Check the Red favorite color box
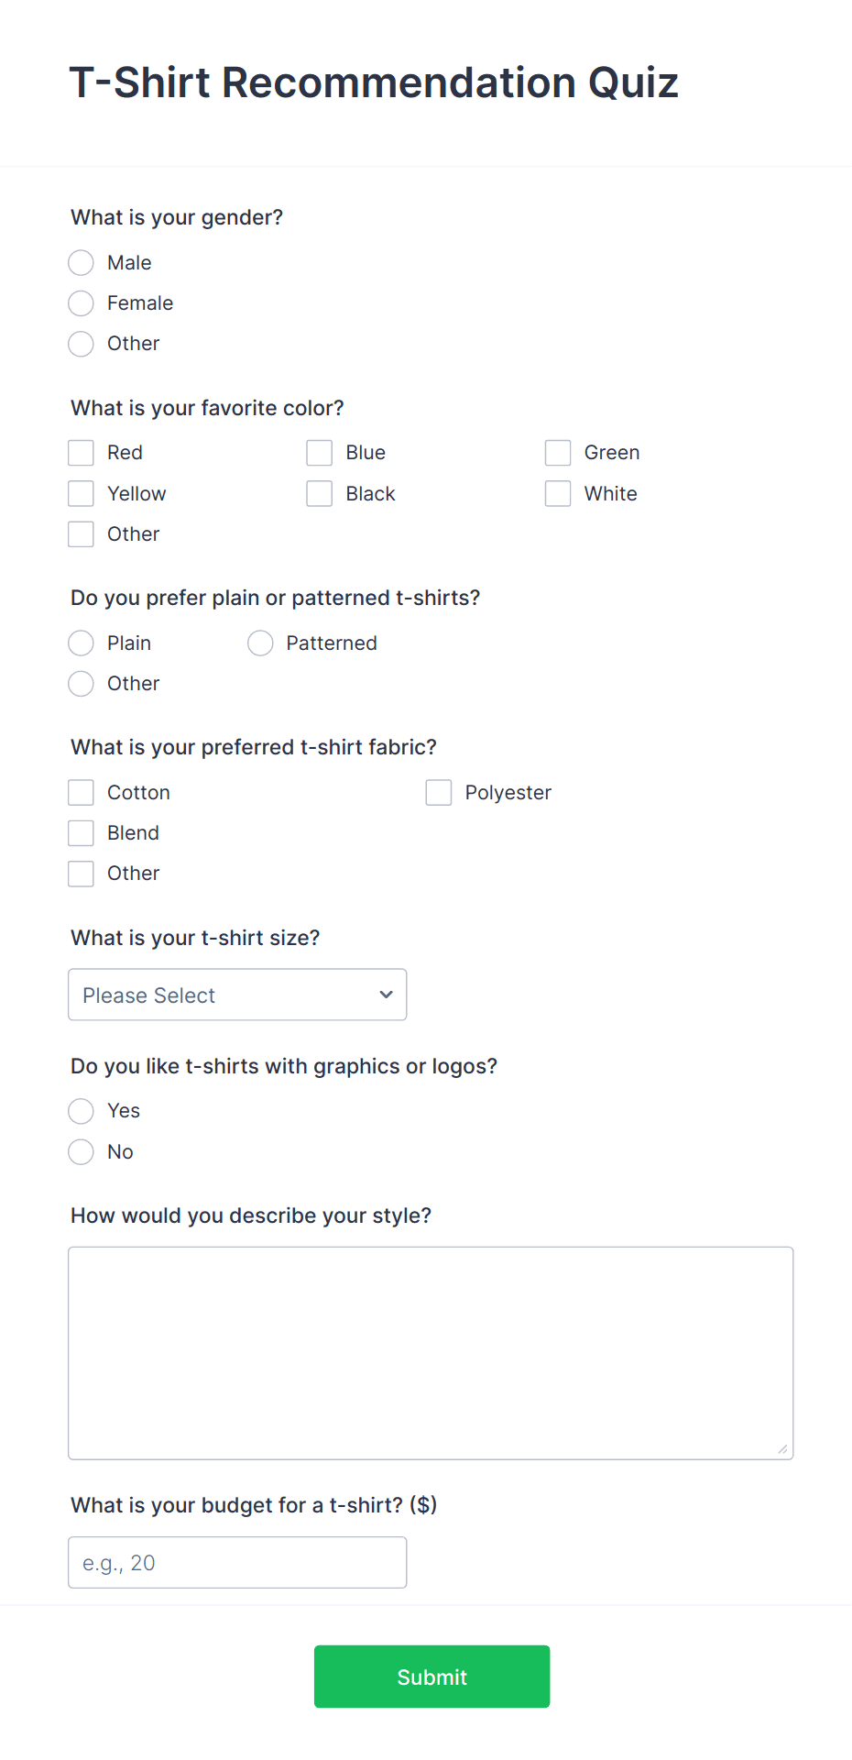 point(81,452)
